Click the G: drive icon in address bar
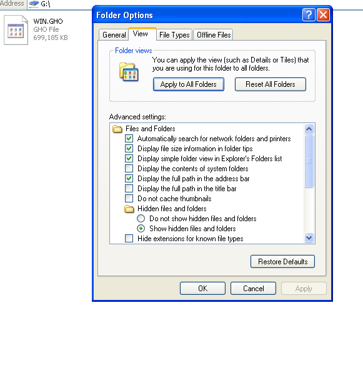This screenshot has width=363, height=368. pos(34,4)
